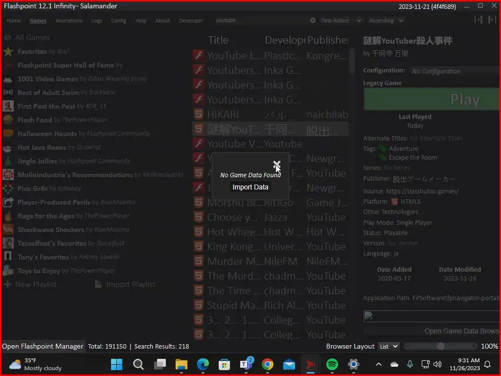
Task: Click the Adventure tag
Action: coord(403,148)
